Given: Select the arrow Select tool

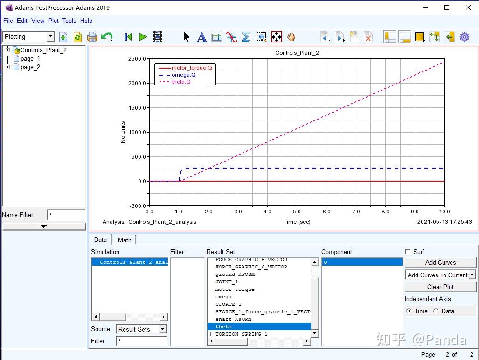Looking at the screenshot, I should [x=187, y=37].
